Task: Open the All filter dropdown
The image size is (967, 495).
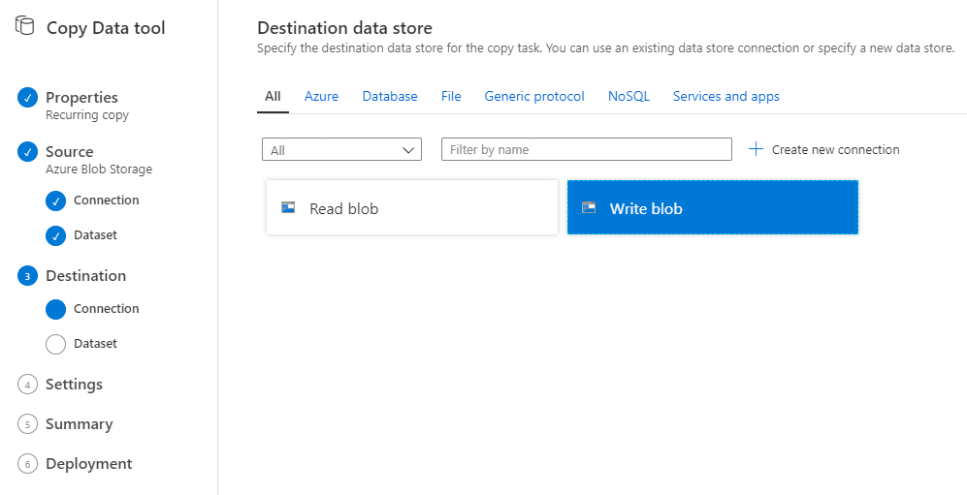Action: tap(341, 149)
